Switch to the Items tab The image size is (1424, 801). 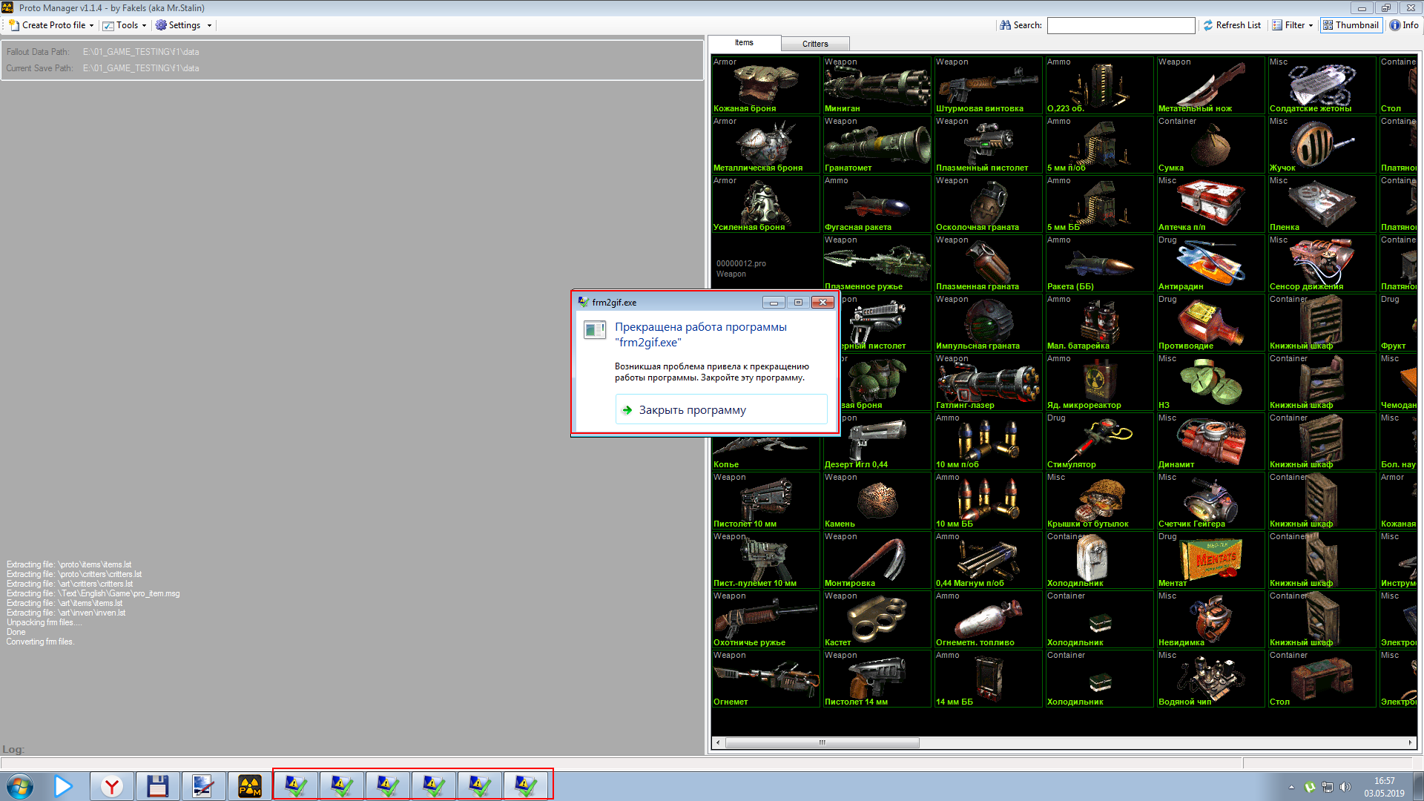(744, 43)
